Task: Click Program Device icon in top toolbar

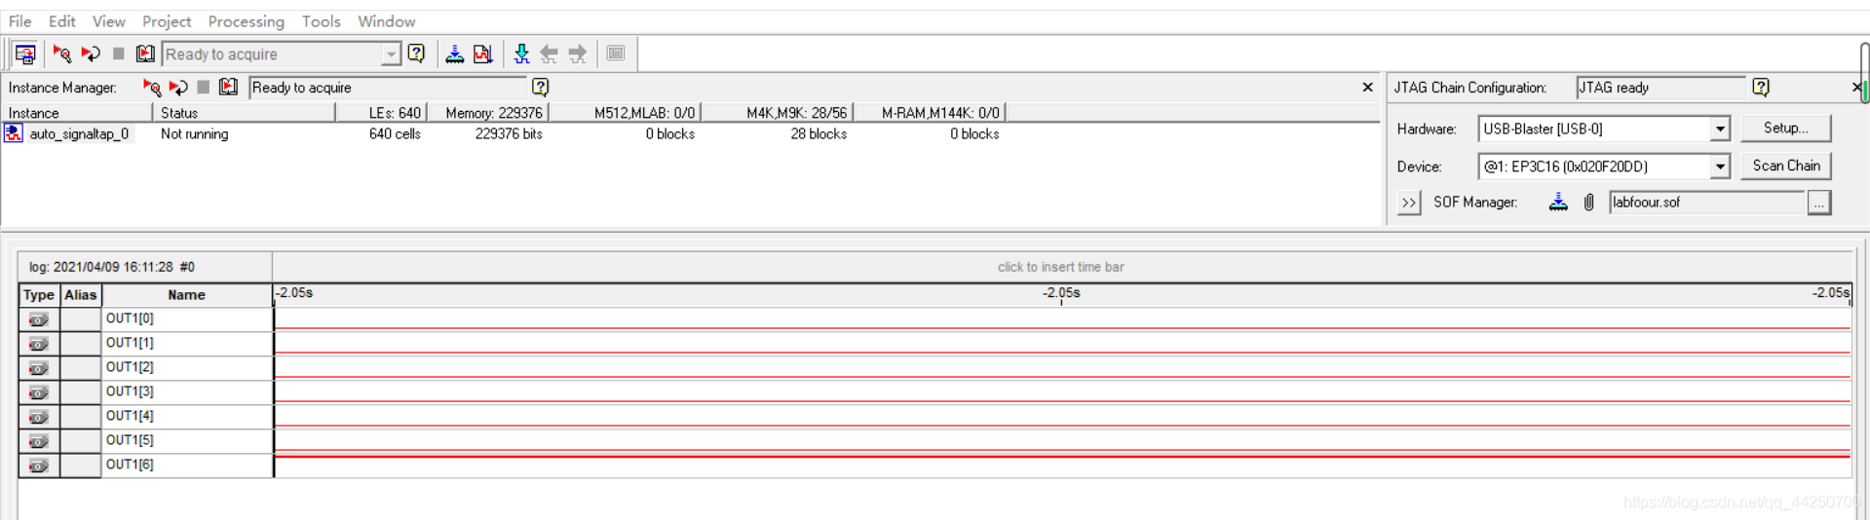Action: point(454,54)
